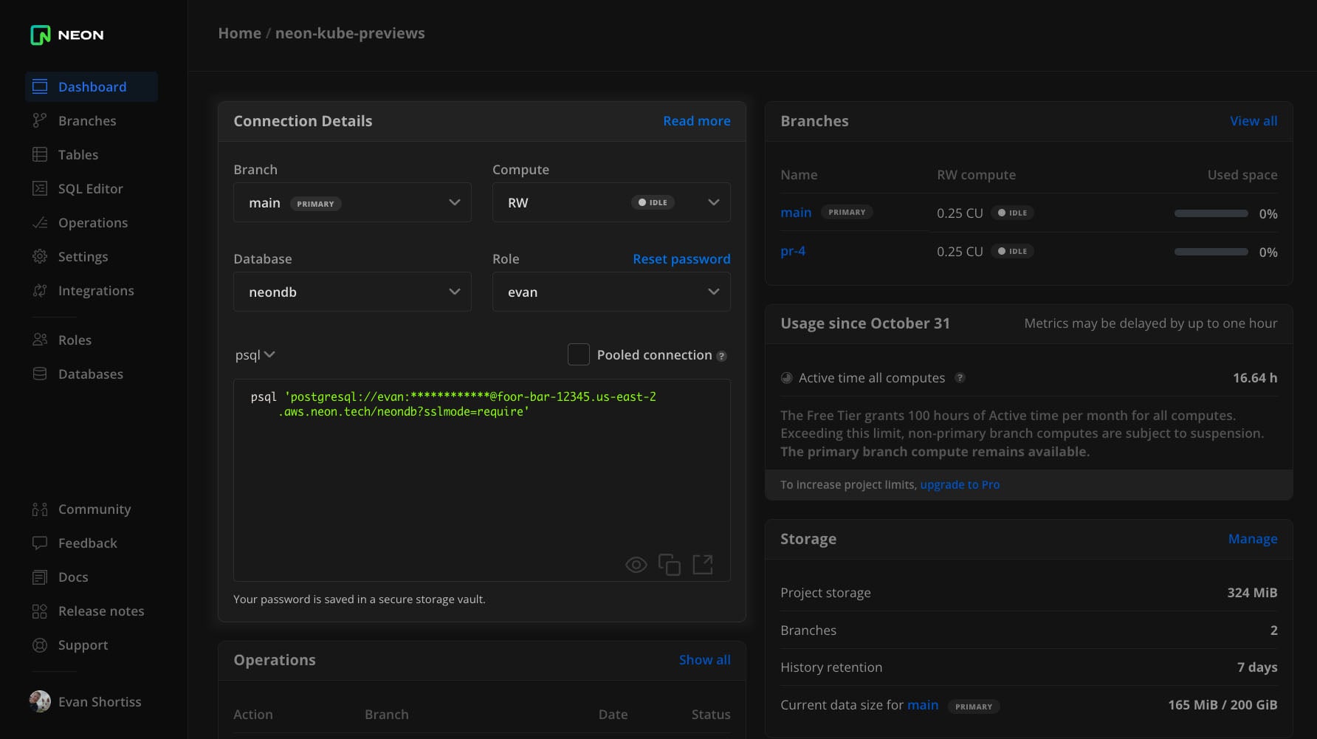
Task: Open the psql connection type selector
Action: [255, 355]
